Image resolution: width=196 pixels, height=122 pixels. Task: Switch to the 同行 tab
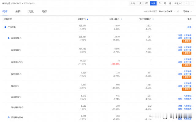pos(44,11)
